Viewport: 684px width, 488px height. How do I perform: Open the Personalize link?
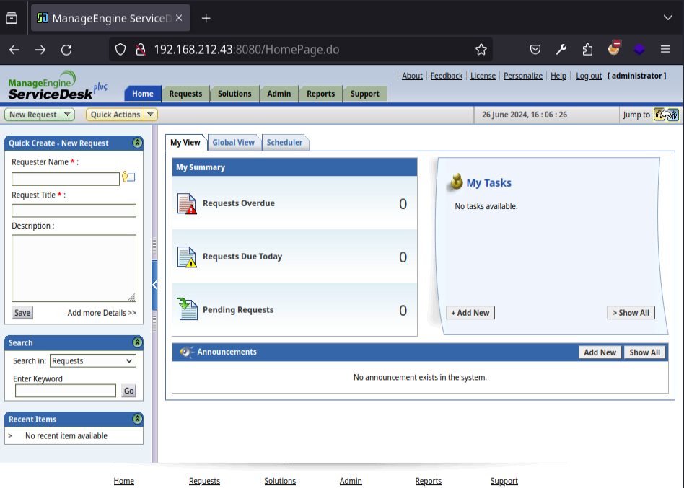(522, 75)
